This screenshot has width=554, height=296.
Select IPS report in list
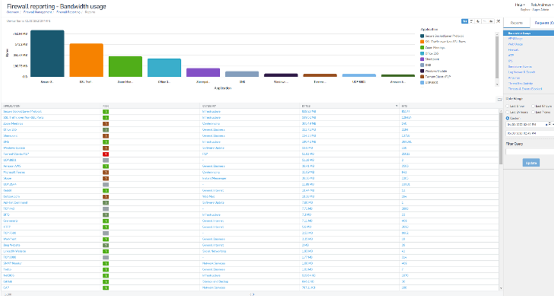[x=510, y=61]
